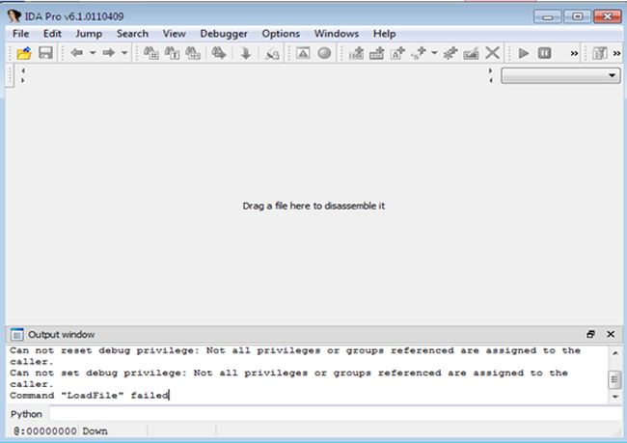Close the Output window panel
This screenshot has width=627, height=443.
[x=611, y=334]
